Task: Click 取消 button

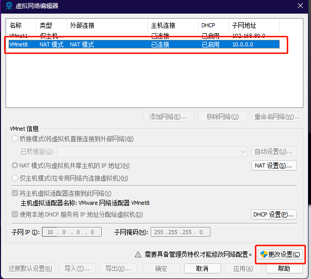Action: tap(202, 268)
